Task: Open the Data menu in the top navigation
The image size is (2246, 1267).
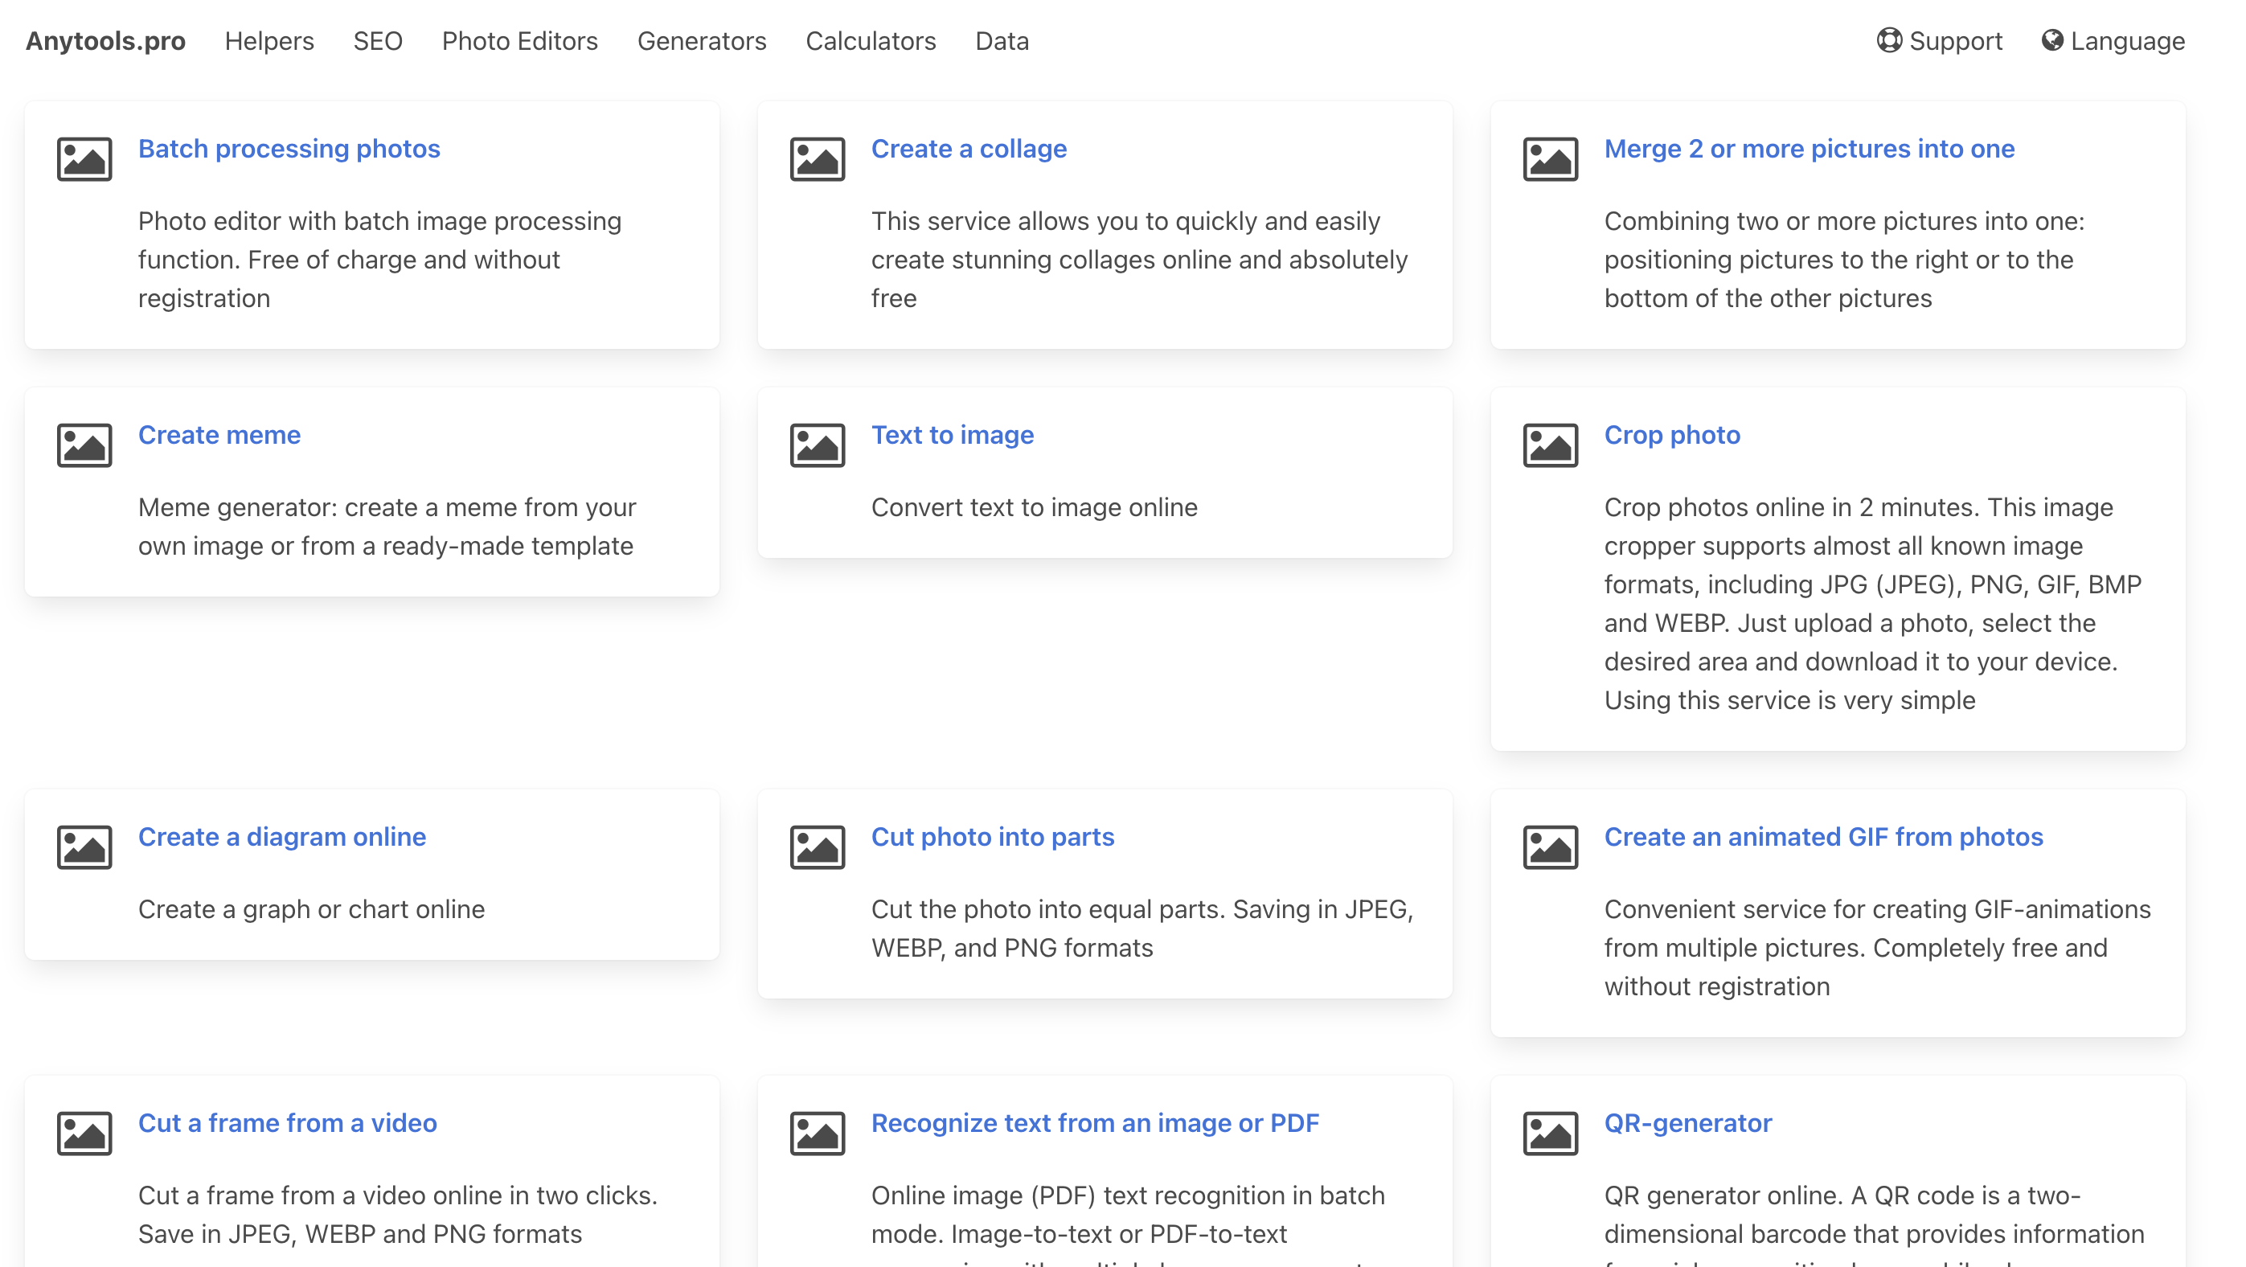Action: (x=1002, y=41)
